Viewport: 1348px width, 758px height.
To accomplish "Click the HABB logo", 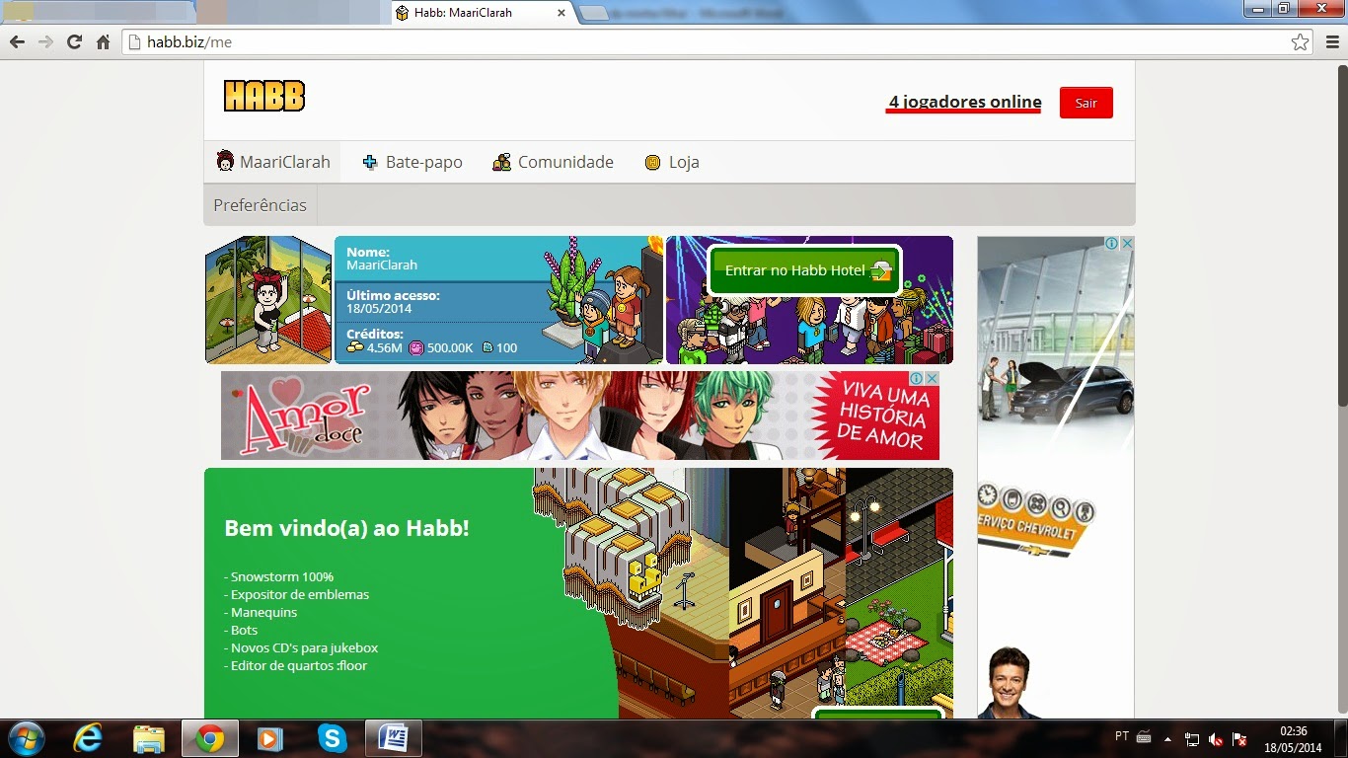I will 263,96.
